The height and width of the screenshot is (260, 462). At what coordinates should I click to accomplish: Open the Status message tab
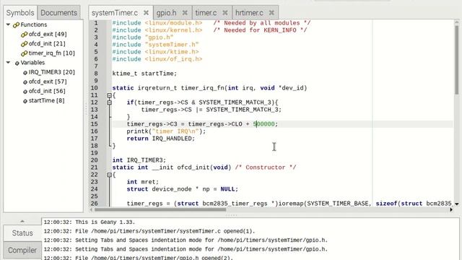click(x=22, y=233)
